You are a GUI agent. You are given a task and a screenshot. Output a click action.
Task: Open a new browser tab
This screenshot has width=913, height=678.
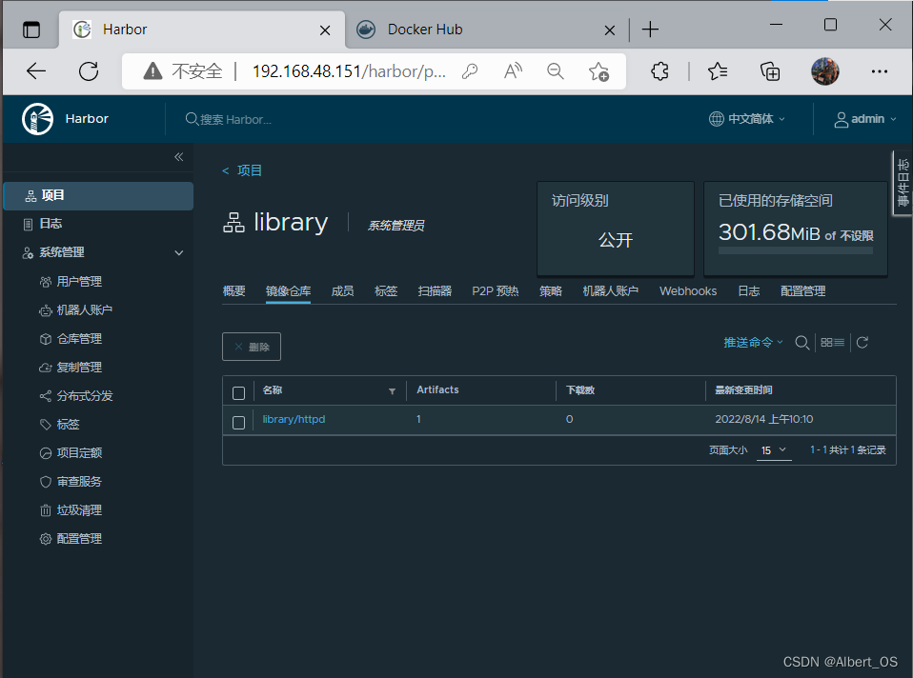tap(650, 30)
